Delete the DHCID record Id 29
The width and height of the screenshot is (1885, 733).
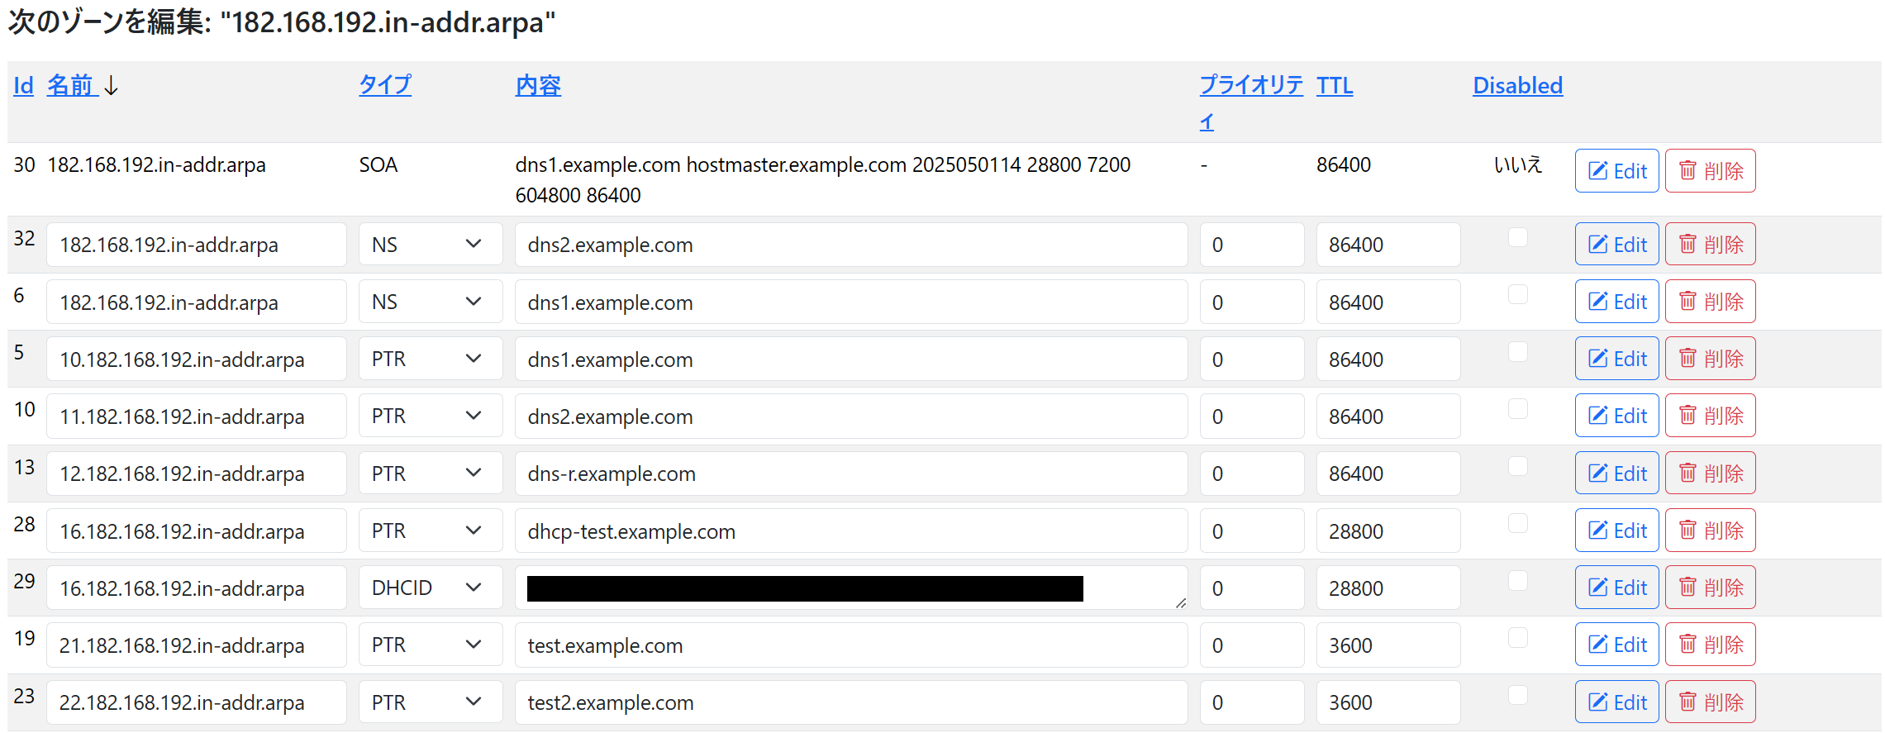tap(1710, 588)
